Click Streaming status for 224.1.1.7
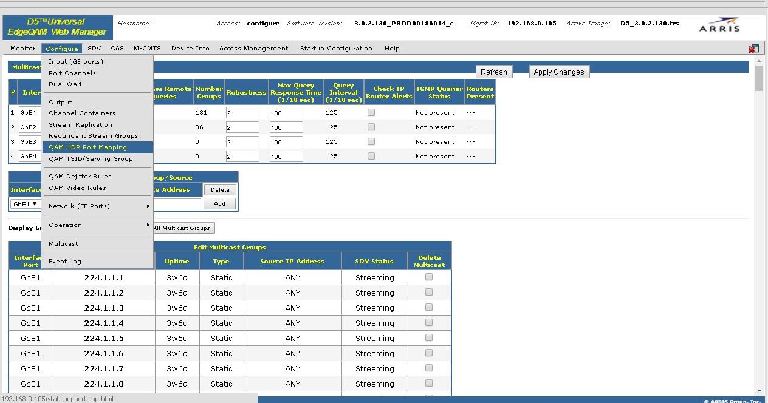768x403 pixels. [x=374, y=368]
